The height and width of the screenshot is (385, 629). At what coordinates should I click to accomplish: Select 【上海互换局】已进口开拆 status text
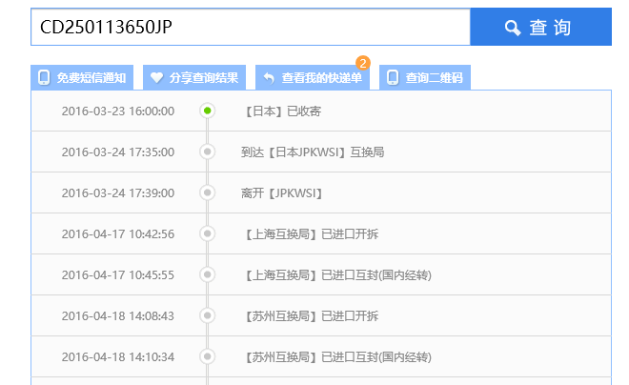point(310,233)
